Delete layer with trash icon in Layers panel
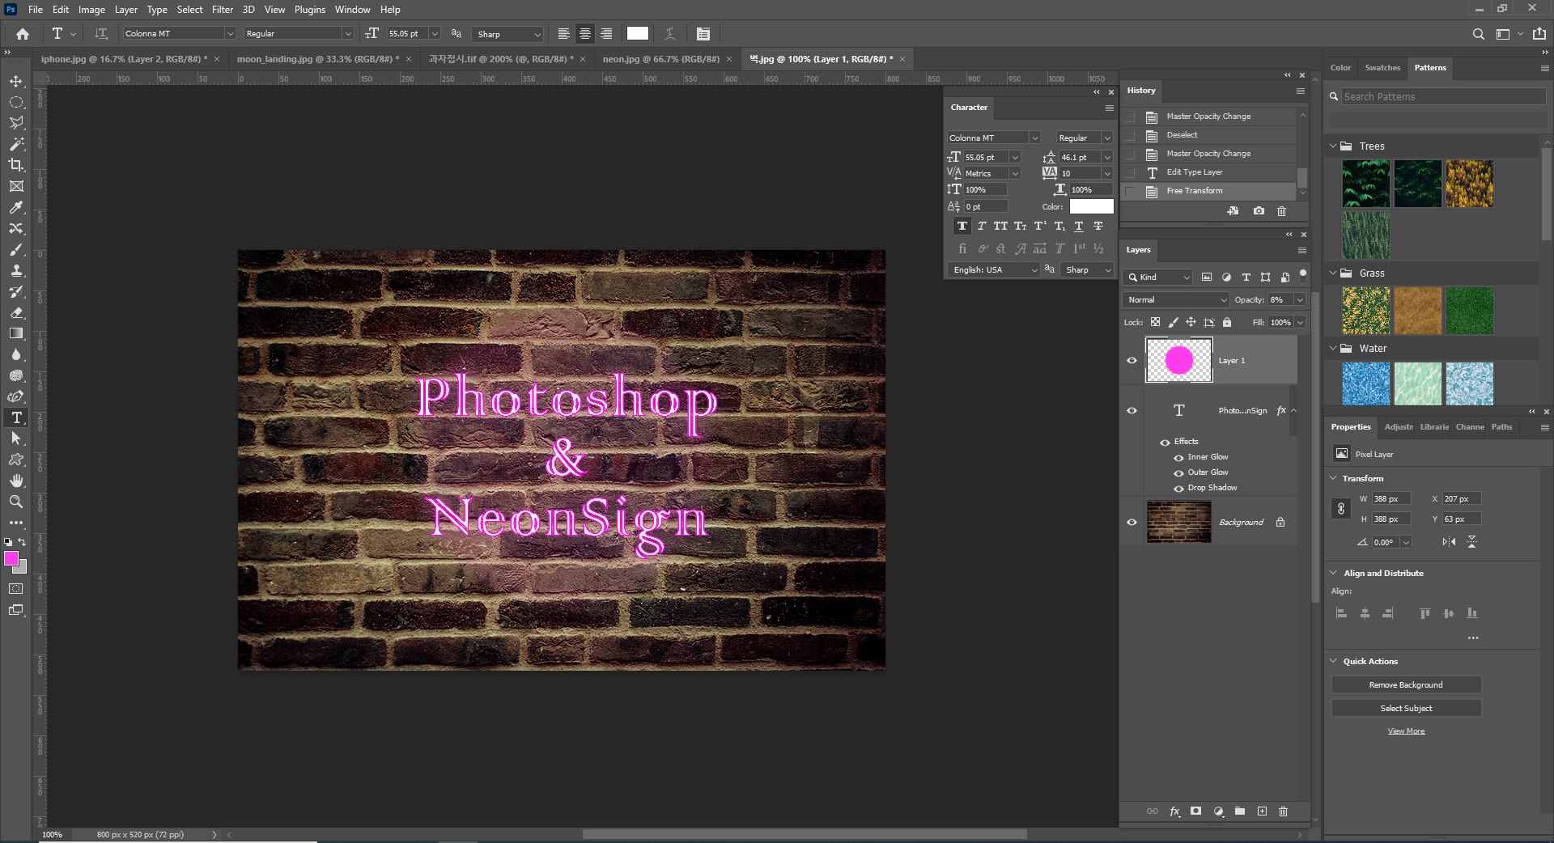The width and height of the screenshot is (1554, 843). [x=1283, y=811]
